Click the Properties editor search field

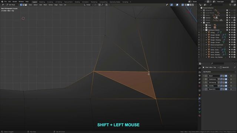217,64
